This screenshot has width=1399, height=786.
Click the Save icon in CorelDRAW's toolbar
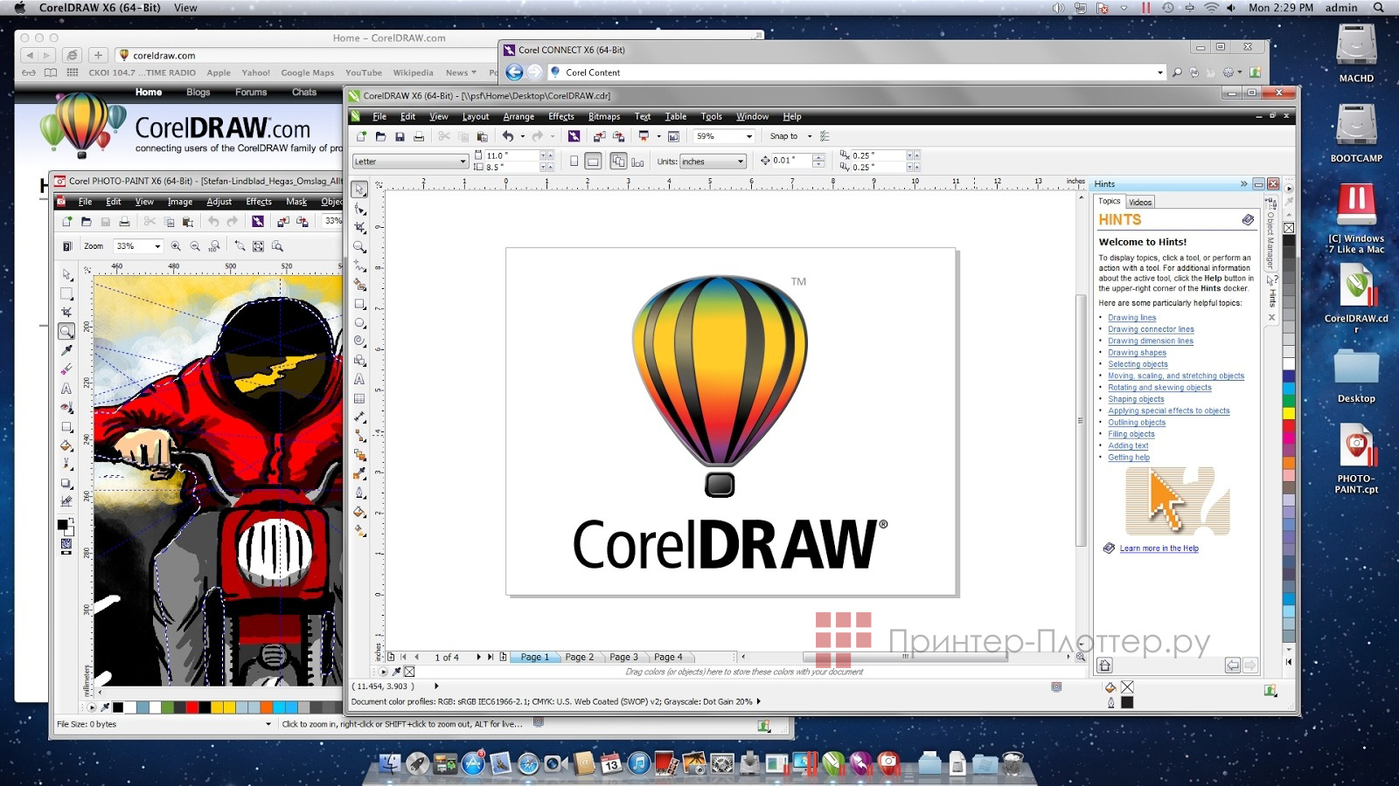click(x=400, y=136)
